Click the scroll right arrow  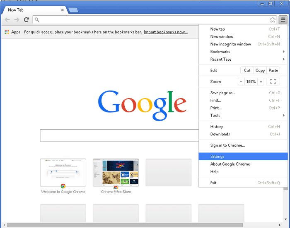(x=280, y=225)
